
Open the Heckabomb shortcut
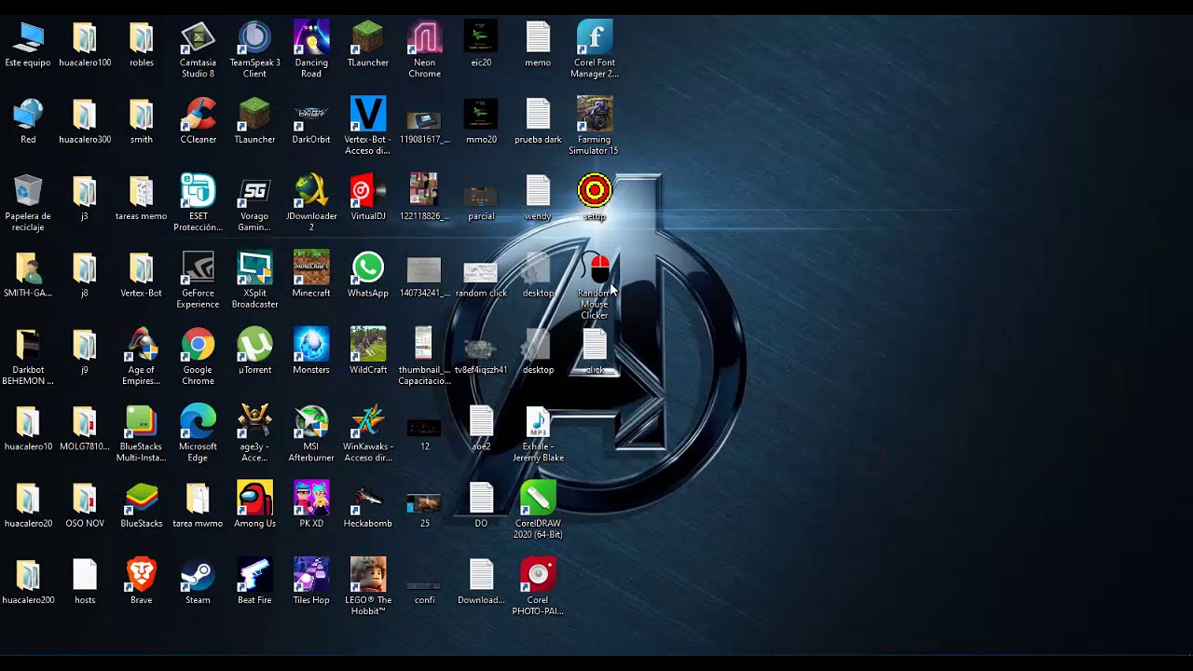(x=367, y=503)
